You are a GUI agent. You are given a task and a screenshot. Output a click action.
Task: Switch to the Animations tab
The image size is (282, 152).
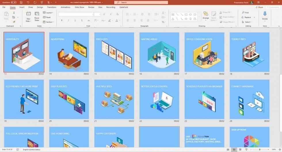[66, 7]
